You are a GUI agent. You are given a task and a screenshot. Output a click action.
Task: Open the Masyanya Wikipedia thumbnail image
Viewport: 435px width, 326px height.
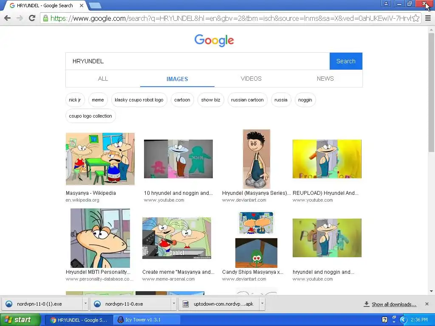100,159
